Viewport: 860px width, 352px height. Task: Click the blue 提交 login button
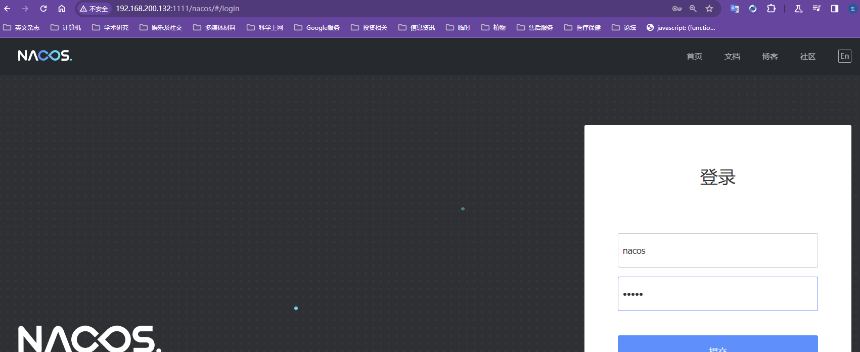point(717,344)
